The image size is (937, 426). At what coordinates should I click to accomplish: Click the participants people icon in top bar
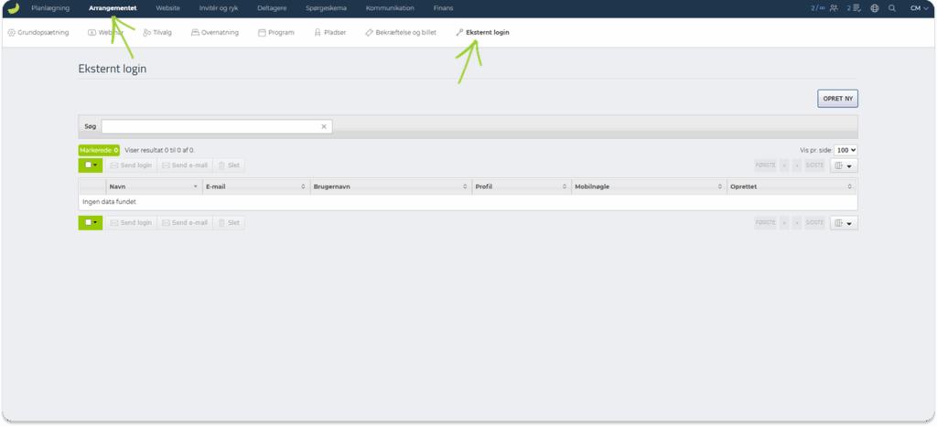pos(833,8)
